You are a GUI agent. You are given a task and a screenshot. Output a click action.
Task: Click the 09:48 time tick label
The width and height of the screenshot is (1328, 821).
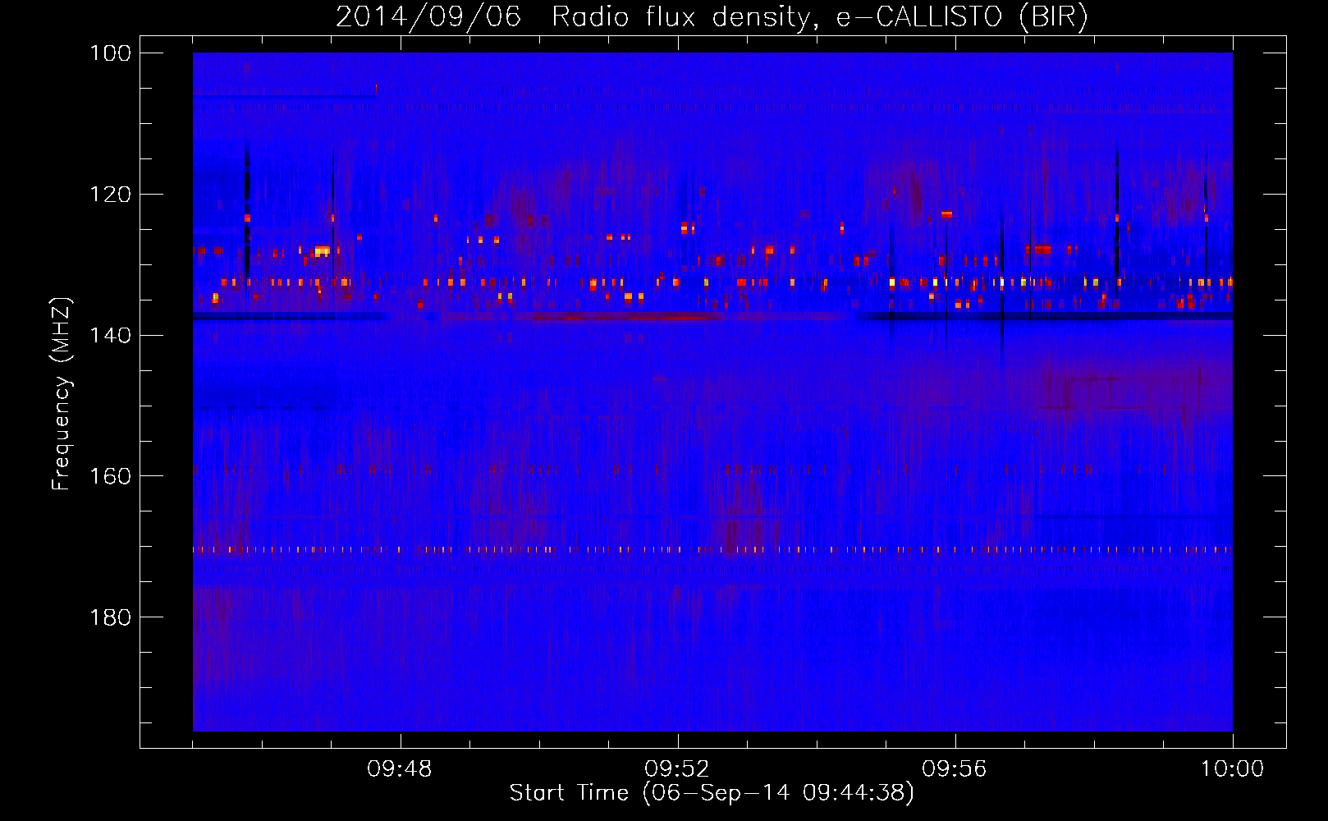400,769
